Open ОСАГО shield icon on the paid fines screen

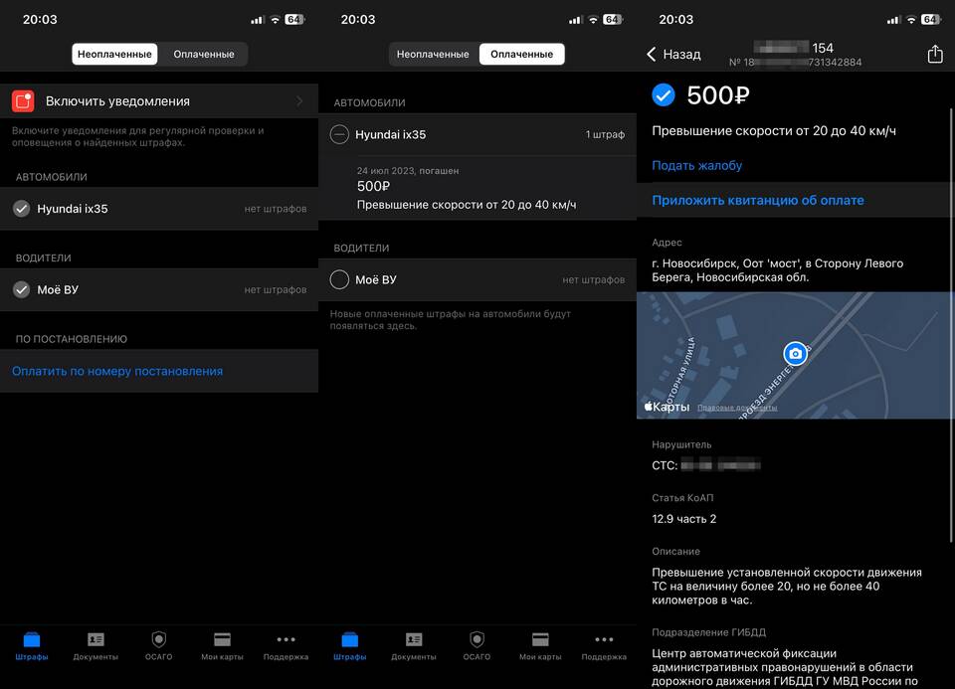pos(477,645)
